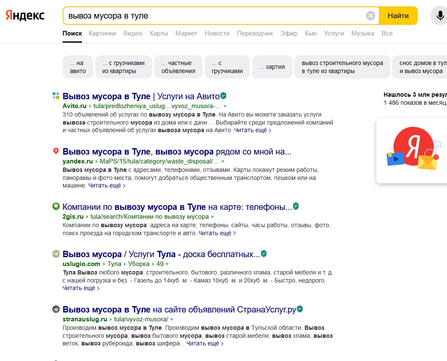Open dropdown arrow next to 2gis.ru URL
Viewport: 447px width, 361px height.
coord(212,217)
